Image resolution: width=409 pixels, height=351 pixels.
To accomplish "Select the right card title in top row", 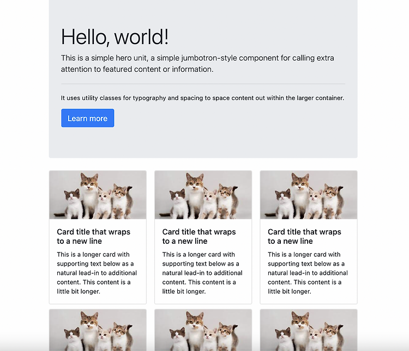I will [x=304, y=236].
